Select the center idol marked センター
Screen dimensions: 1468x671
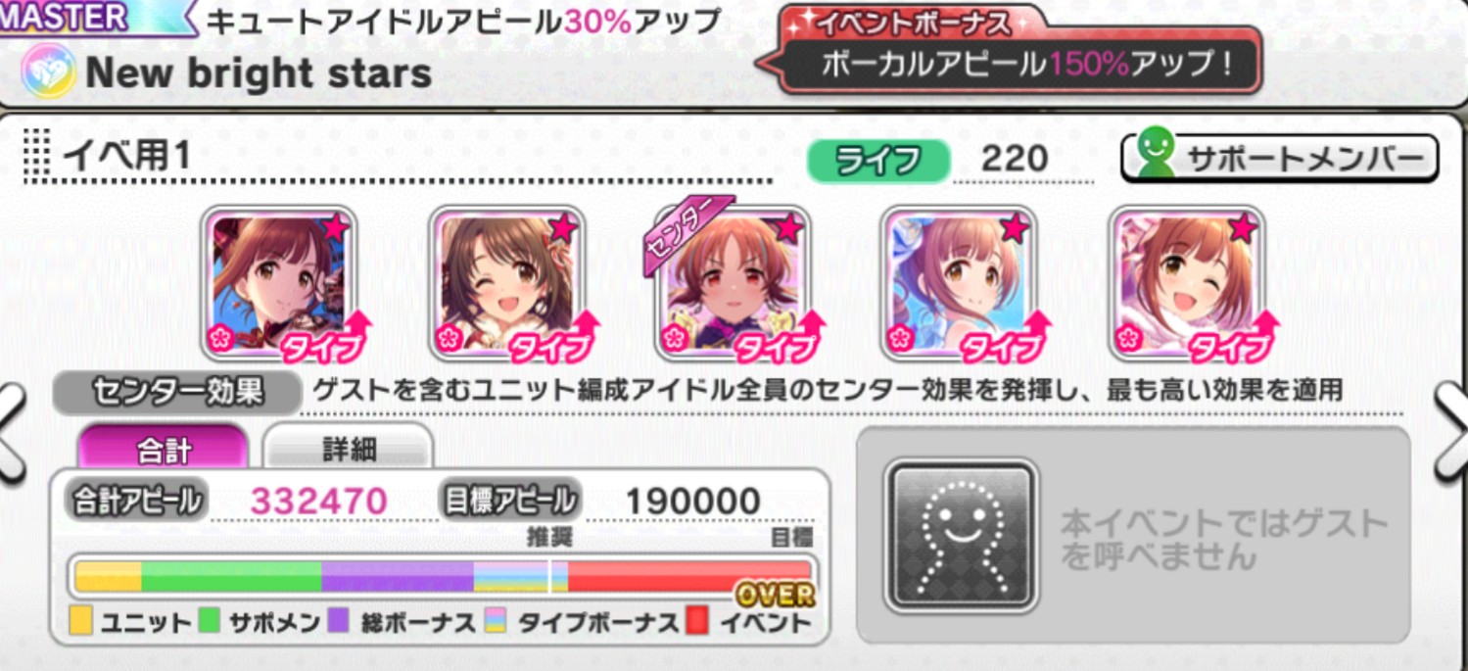(733, 282)
